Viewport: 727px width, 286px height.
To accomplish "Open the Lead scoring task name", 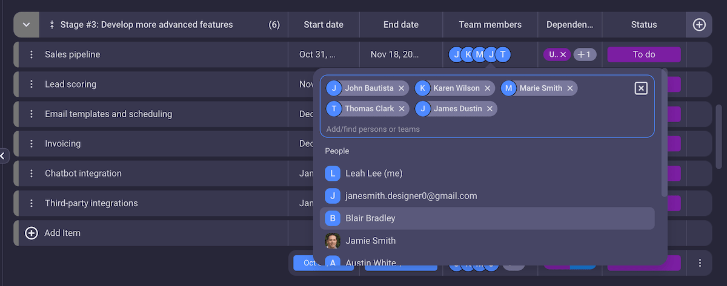I will click(70, 84).
